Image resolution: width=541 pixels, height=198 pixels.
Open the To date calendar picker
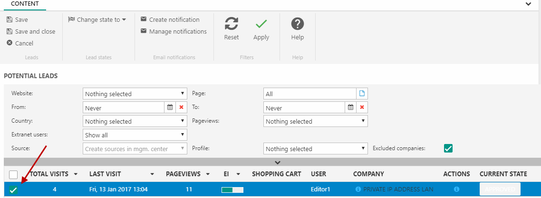click(350, 108)
